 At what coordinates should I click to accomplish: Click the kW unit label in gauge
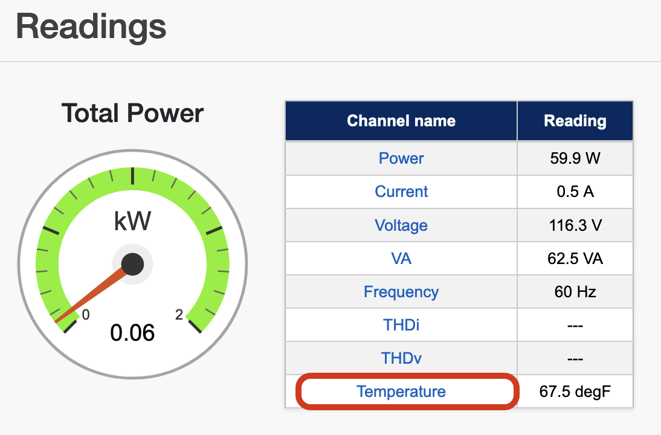tap(132, 222)
